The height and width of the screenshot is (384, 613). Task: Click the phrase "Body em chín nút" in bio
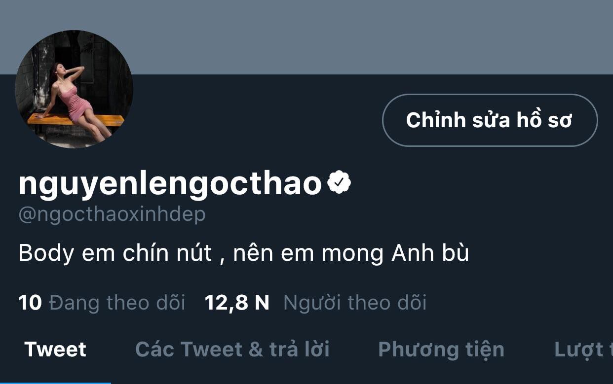click(115, 253)
